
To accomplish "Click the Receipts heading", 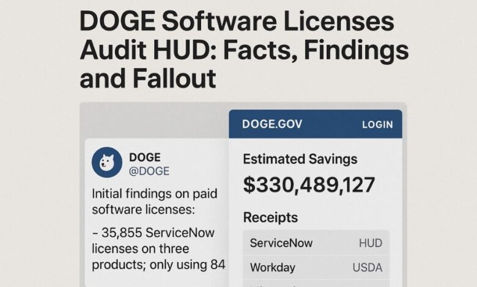I will [270, 217].
